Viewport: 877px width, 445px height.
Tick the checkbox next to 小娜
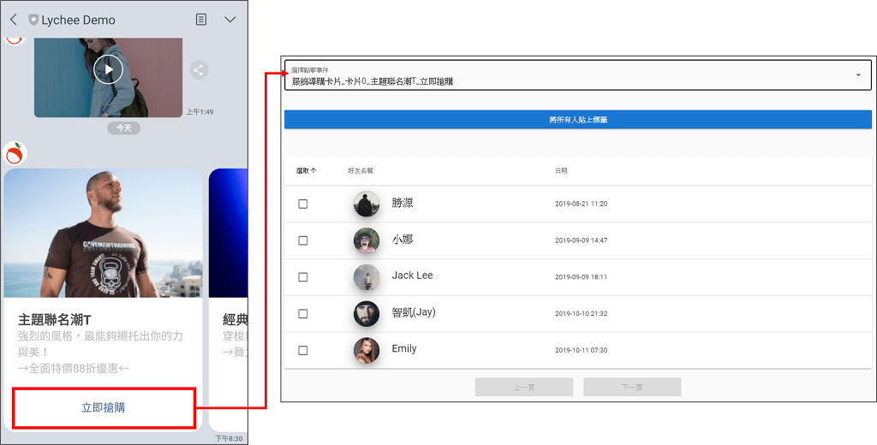coord(303,240)
